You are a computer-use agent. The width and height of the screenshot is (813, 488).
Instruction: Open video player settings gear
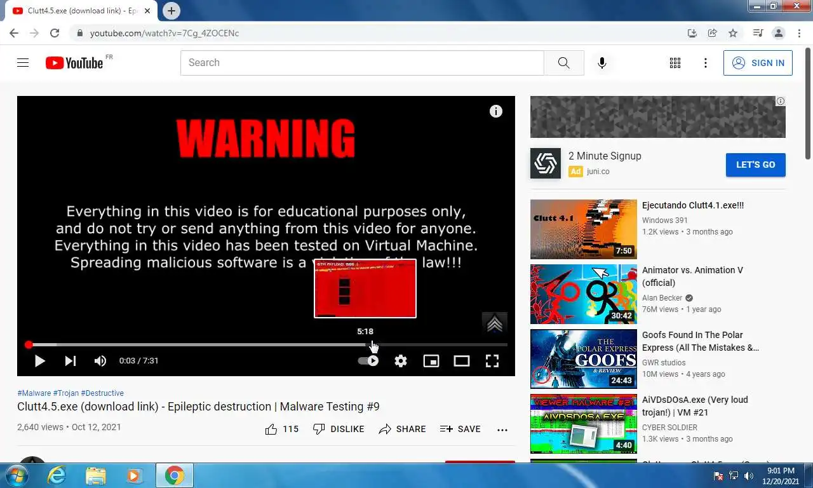401,361
